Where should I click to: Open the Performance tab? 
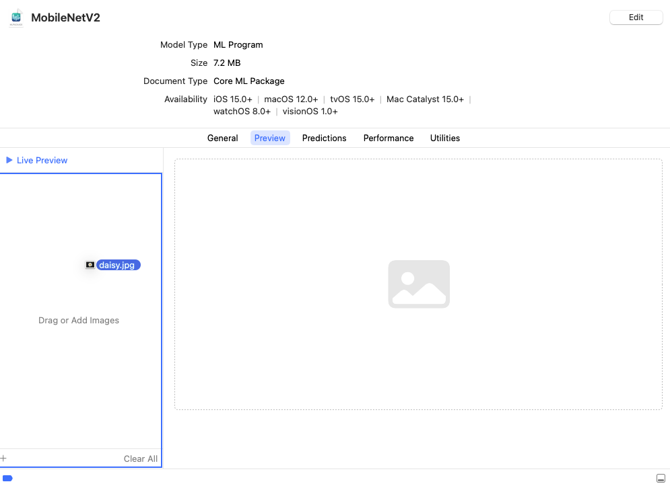pyautogui.click(x=389, y=138)
